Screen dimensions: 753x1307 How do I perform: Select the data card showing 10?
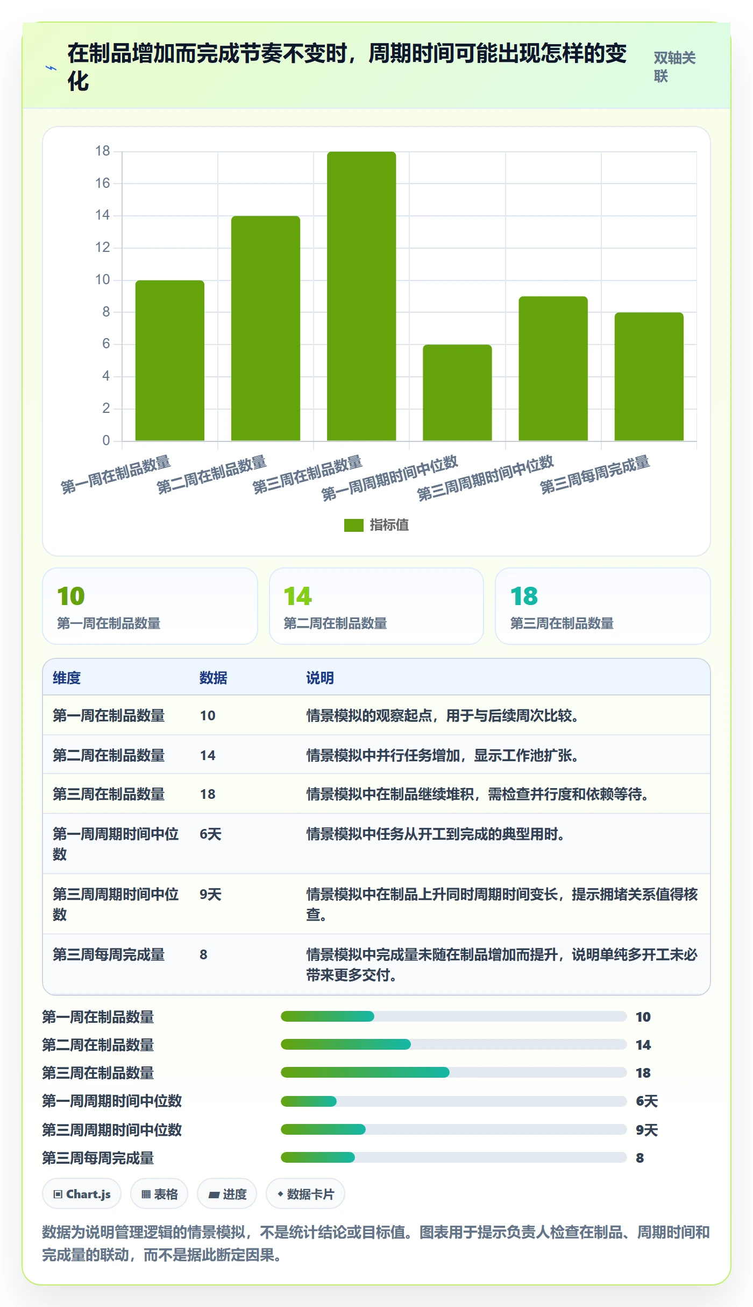150,606
